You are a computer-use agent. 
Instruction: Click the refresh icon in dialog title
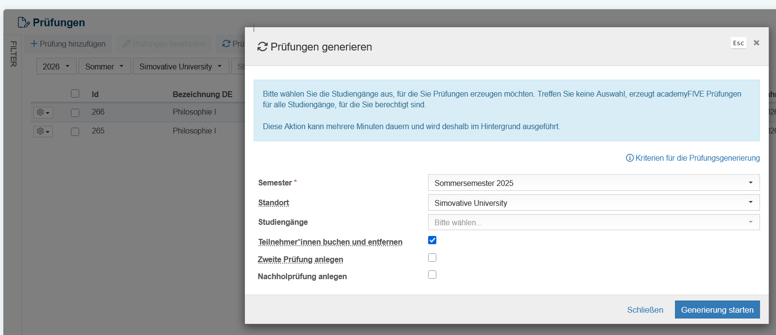coord(262,47)
